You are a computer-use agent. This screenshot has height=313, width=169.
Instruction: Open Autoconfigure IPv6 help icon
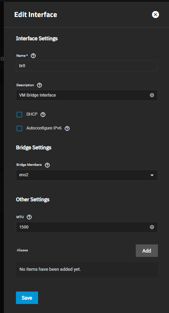tap(67, 128)
